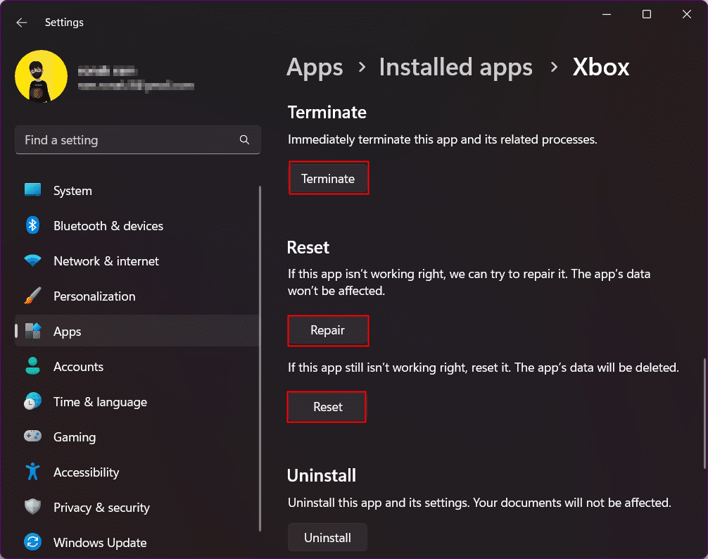Click the content pane vertical scrollbar
The image size is (708, 559).
coord(704,413)
